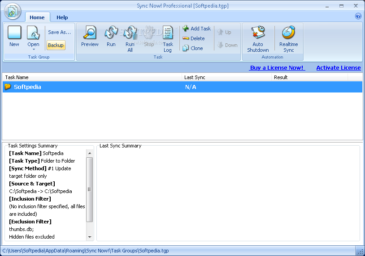
Task: Click the [Sync Method] #1 Update line
Action: click(x=40, y=168)
